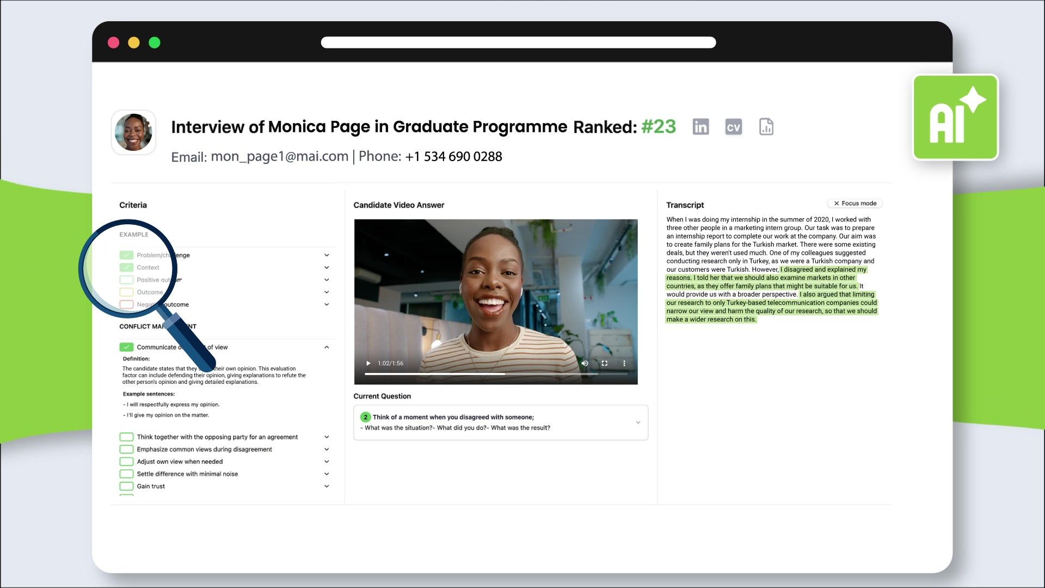The height and width of the screenshot is (588, 1045).
Task: Click the green AI sparkle badge
Action: tap(955, 117)
